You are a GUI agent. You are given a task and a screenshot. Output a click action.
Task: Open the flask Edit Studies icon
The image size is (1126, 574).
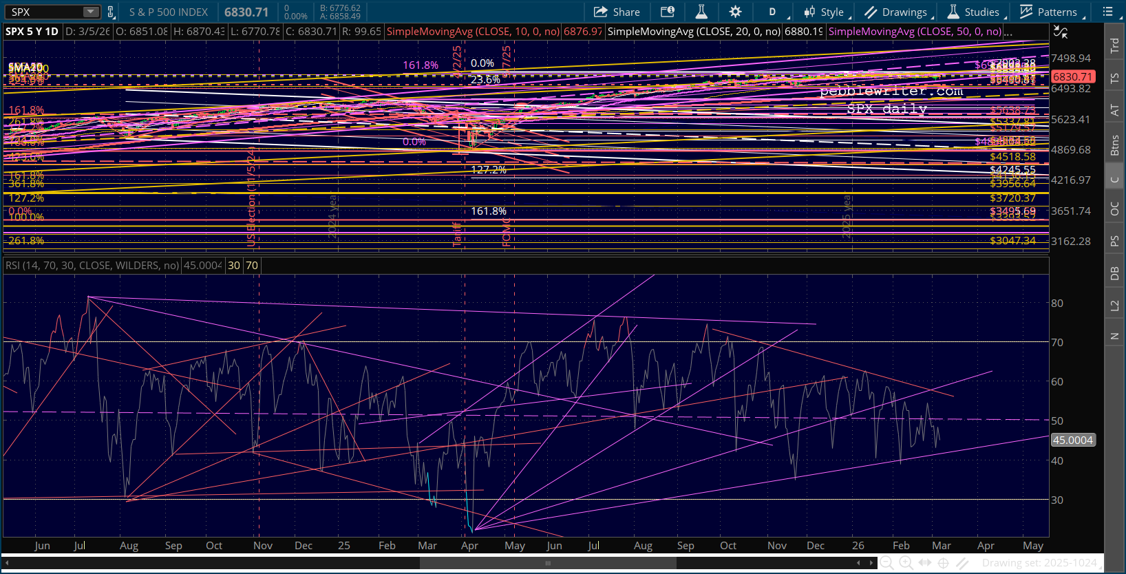(x=701, y=12)
